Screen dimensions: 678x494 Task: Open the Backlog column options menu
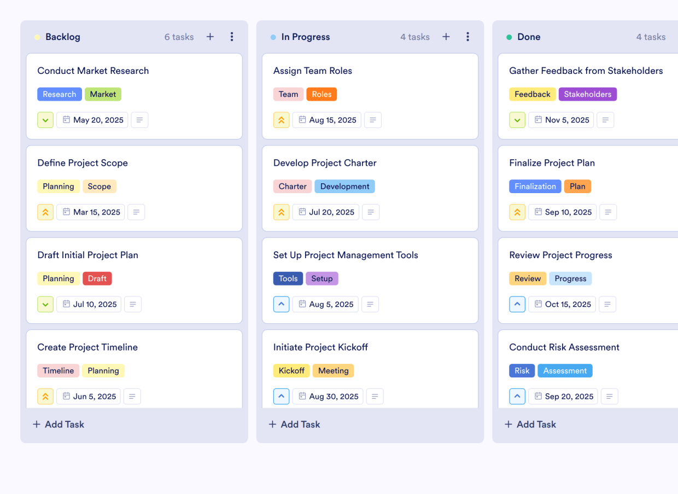pos(232,37)
